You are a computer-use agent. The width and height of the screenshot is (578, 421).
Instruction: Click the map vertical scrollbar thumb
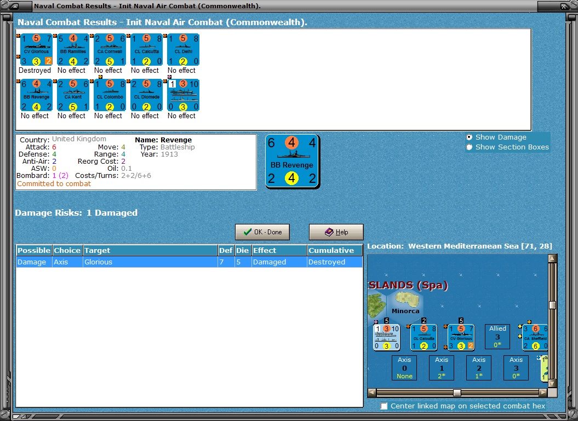click(x=552, y=305)
